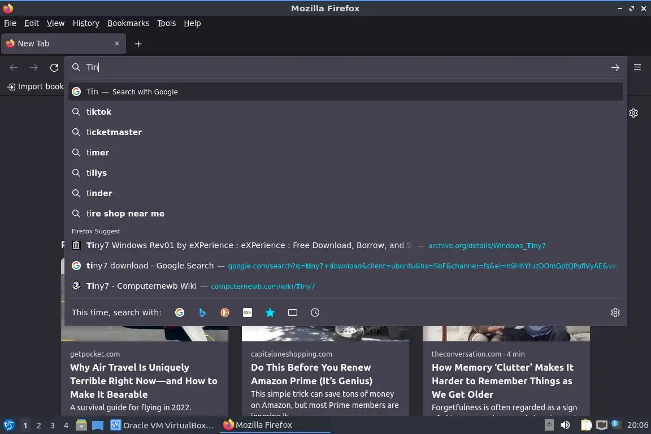651x434 pixels.
Task: Open the Firefox hamburger application menu
Action: (637, 67)
